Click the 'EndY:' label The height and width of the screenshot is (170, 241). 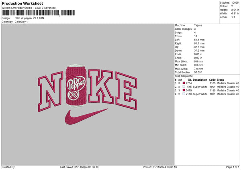[178, 58]
